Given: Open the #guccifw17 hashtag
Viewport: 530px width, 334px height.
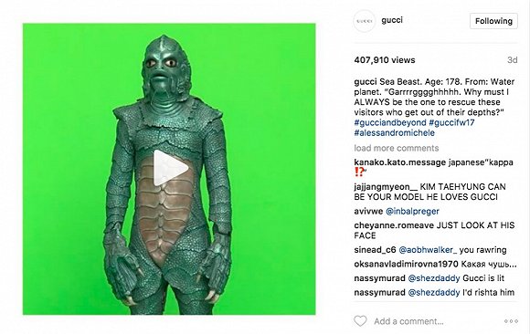Looking at the screenshot, I should (451, 122).
